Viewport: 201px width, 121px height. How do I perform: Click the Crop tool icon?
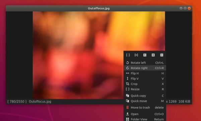coord(127,84)
